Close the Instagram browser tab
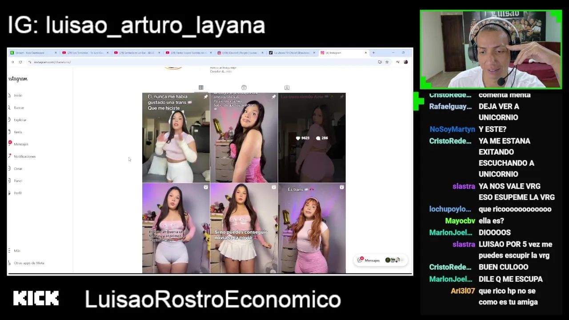Image resolution: width=569 pixels, height=320 pixels. (366, 53)
